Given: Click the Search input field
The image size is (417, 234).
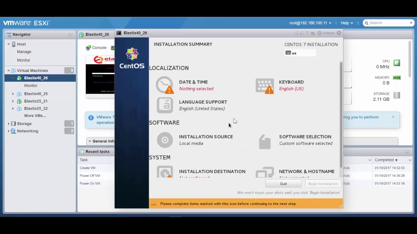Looking at the screenshot, I should coord(388,23).
